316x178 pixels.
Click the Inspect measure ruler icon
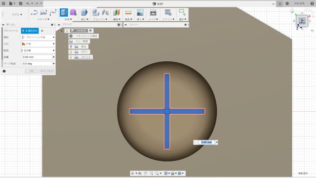click(128, 12)
